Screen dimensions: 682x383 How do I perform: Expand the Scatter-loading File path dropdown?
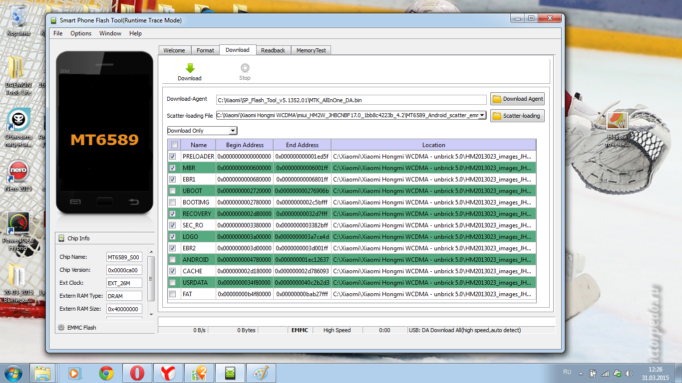(x=482, y=116)
